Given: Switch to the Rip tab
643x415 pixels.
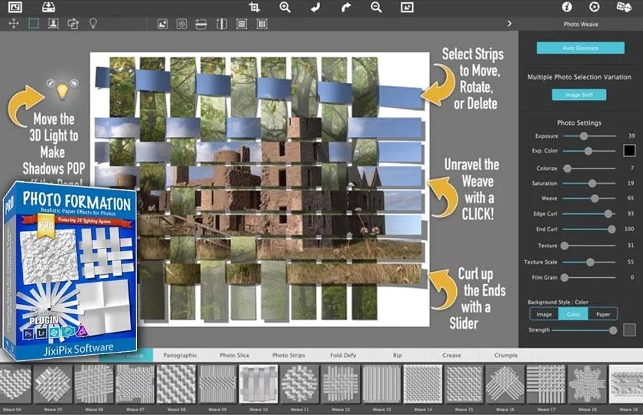Looking at the screenshot, I should [x=398, y=356].
